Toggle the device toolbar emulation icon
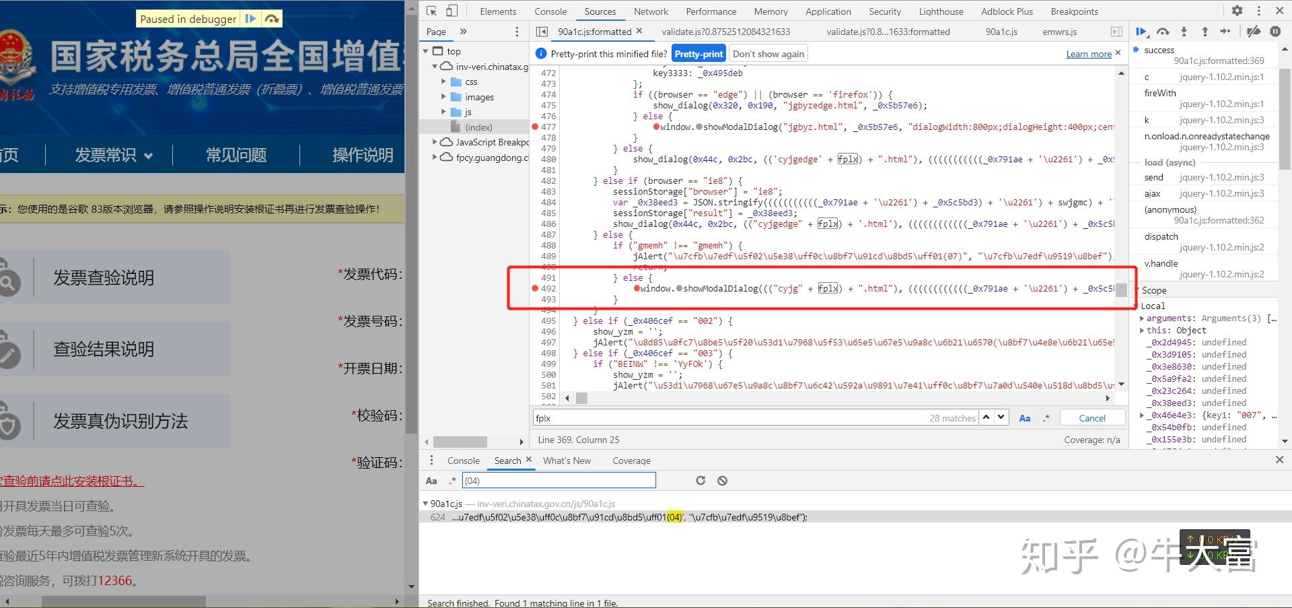Image resolution: width=1292 pixels, height=608 pixels. click(451, 11)
